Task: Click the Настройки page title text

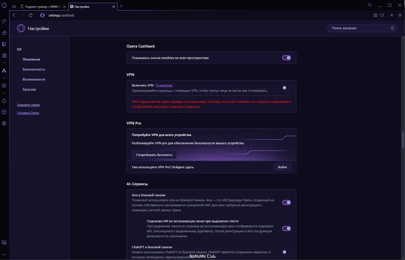Action: pyautogui.click(x=38, y=28)
